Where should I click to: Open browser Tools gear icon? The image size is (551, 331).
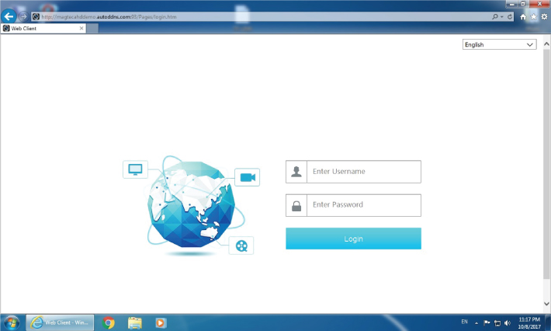pyautogui.click(x=544, y=16)
